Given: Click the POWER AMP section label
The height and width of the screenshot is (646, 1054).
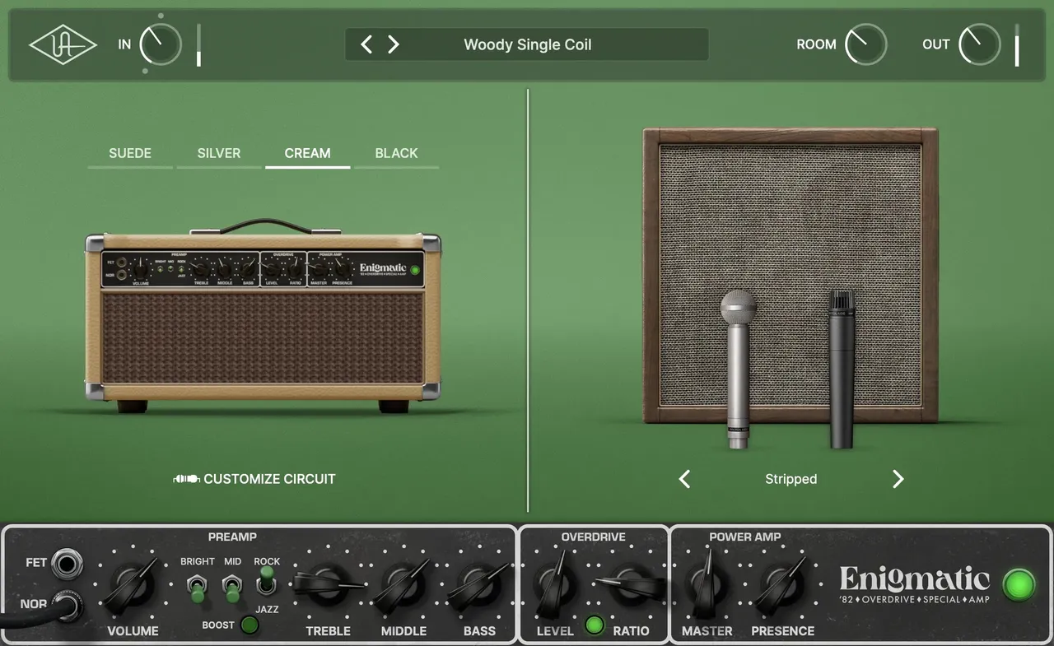Looking at the screenshot, I should coord(745,537).
